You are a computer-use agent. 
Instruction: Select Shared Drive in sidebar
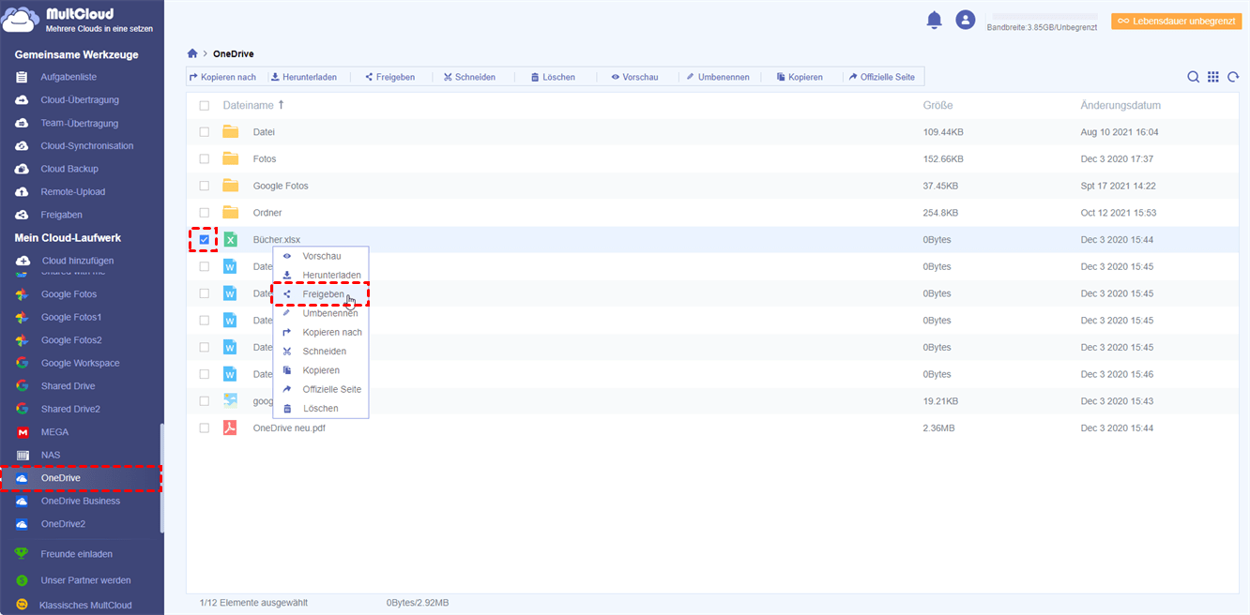point(68,386)
